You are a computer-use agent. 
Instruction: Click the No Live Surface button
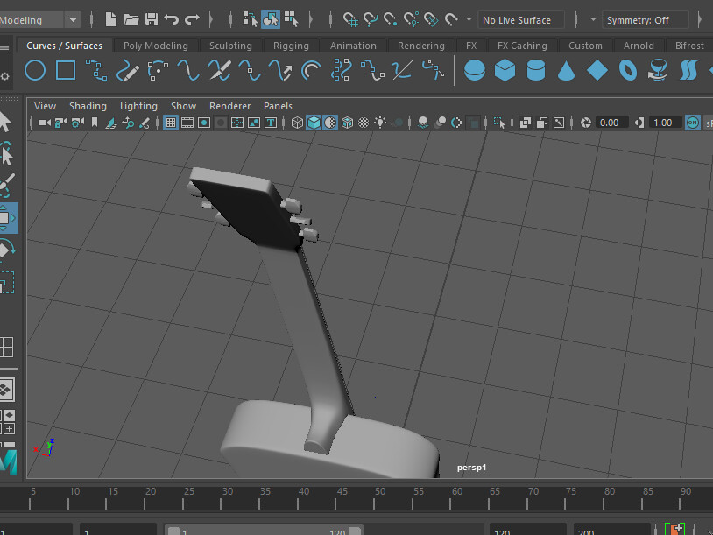(521, 19)
